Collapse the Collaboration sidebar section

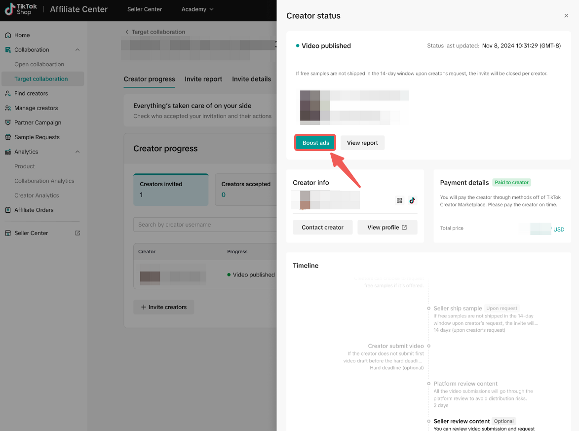(77, 50)
